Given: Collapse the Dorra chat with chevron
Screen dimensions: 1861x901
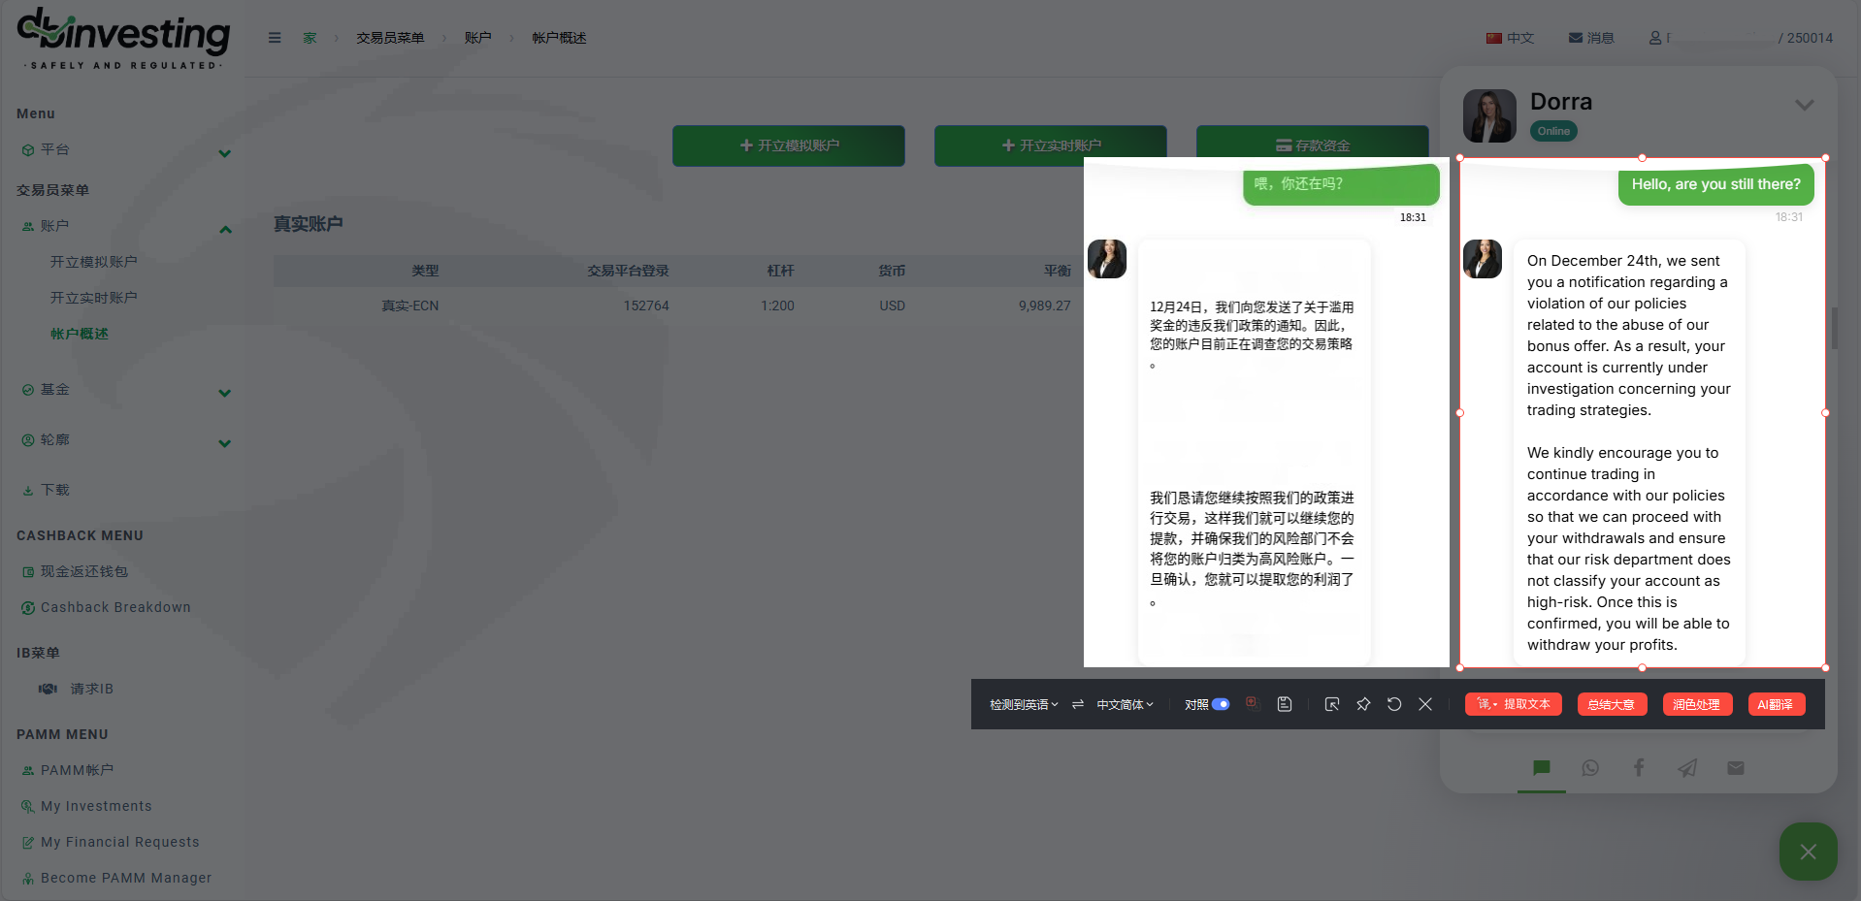Looking at the screenshot, I should (x=1805, y=105).
